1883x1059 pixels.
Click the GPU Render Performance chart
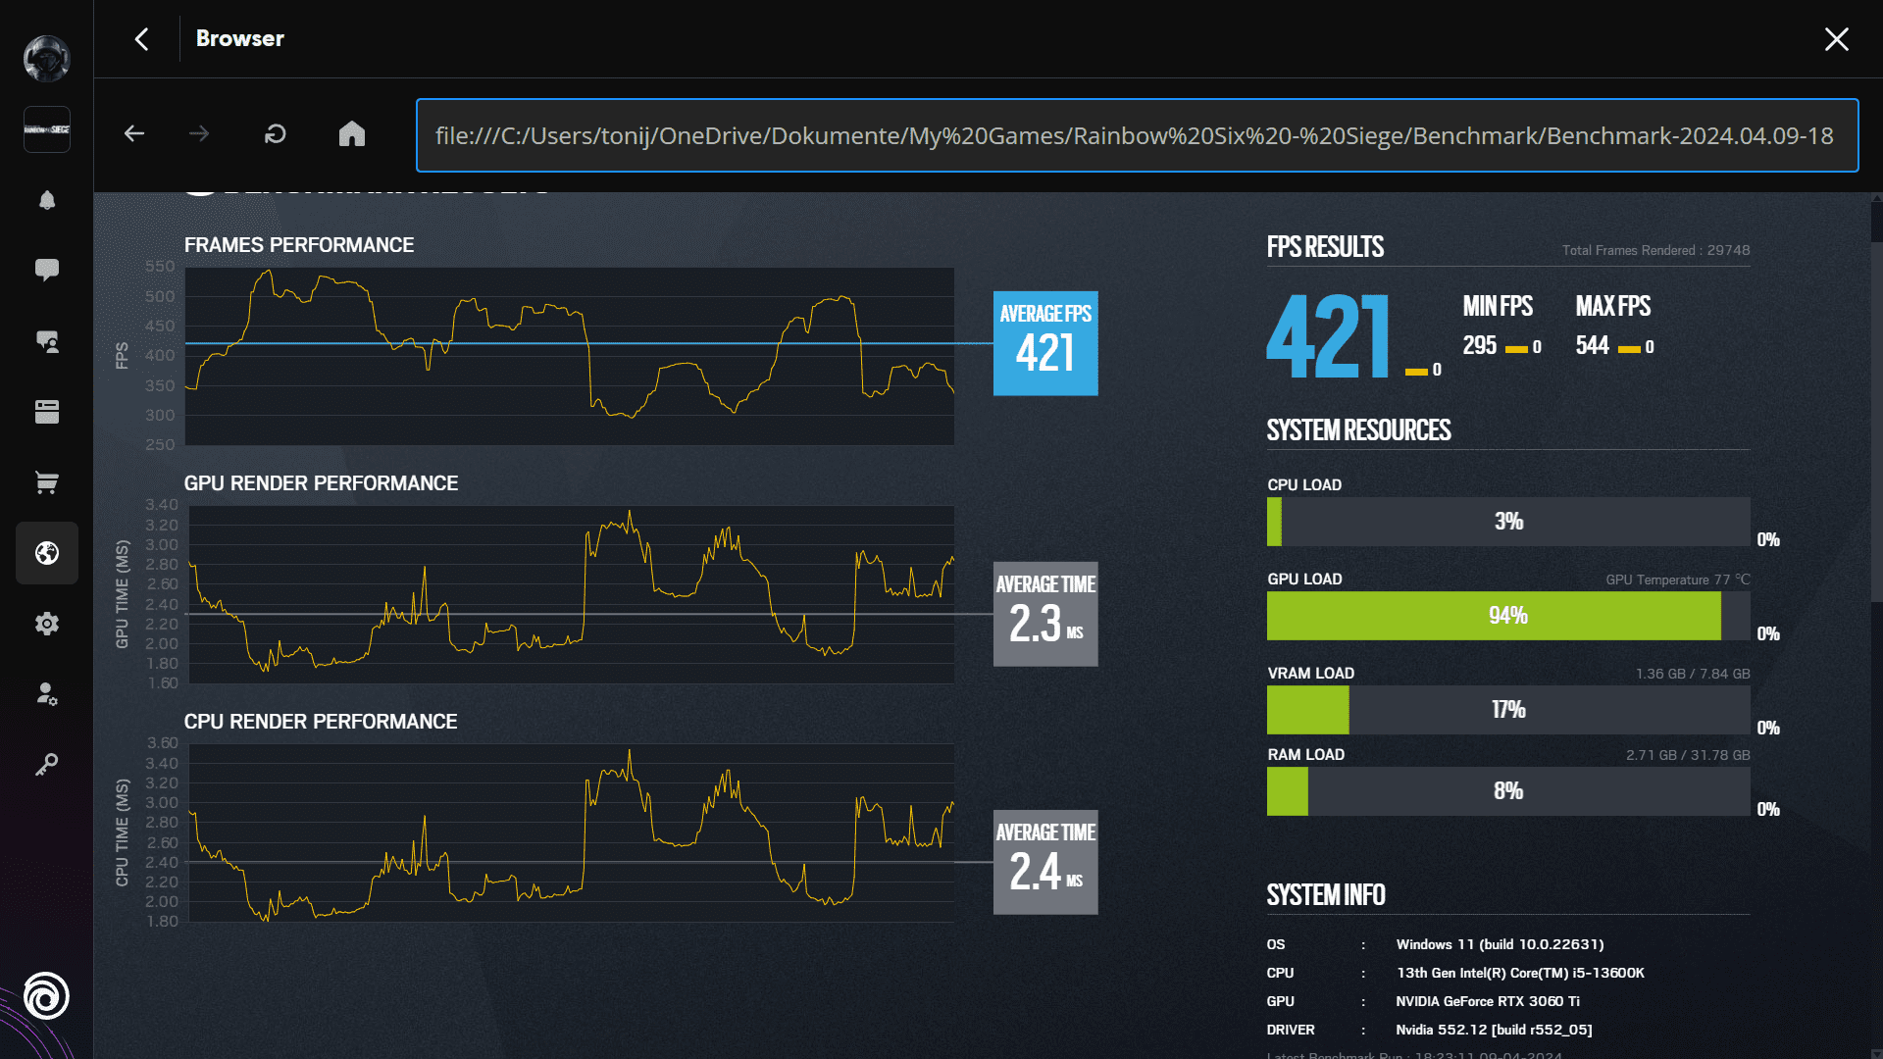click(x=570, y=594)
